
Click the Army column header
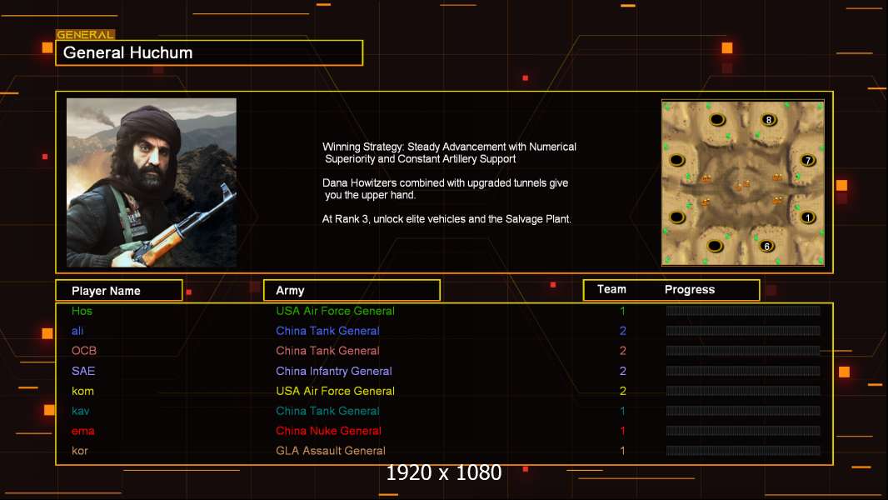[x=352, y=291]
